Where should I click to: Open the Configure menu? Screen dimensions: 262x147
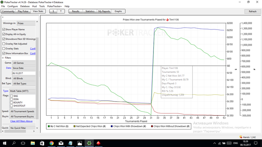point(12,6)
